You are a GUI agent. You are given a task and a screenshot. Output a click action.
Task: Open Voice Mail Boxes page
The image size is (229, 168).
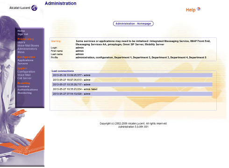28,46
